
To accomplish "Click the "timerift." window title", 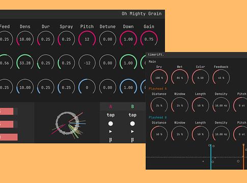I will tap(156, 54).
